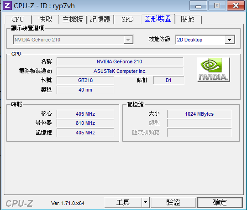247x210 pixels.
Task: Open the SPD tab
Action: coord(127,20)
